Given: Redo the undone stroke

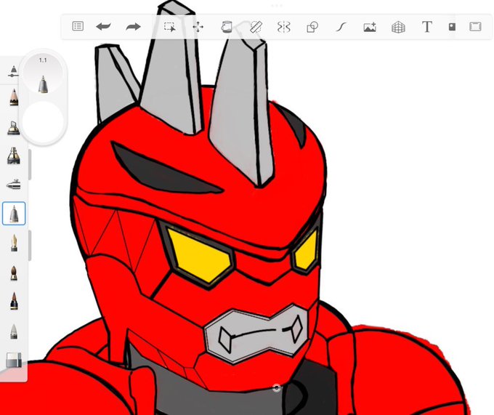Looking at the screenshot, I should 133,26.
